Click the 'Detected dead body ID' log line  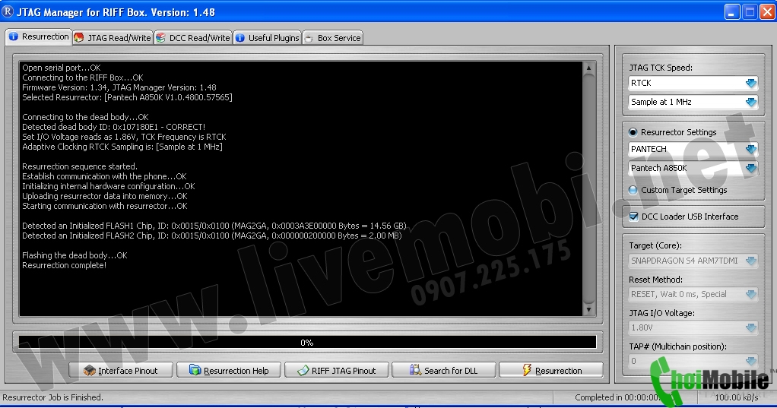tap(113, 127)
